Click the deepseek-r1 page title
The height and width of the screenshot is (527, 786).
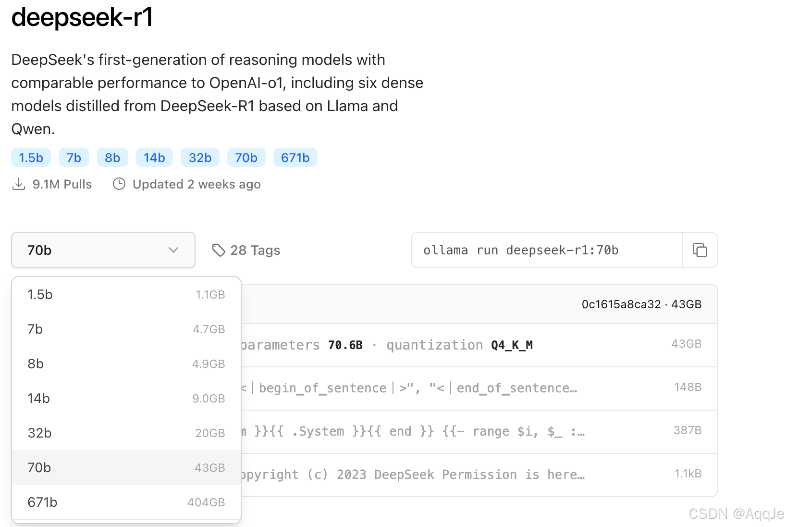pos(82,17)
